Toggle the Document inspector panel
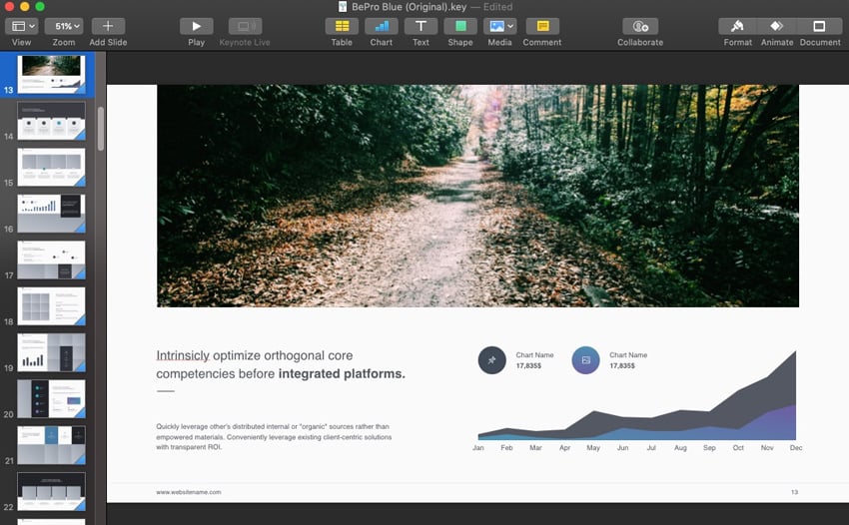 coord(819,27)
